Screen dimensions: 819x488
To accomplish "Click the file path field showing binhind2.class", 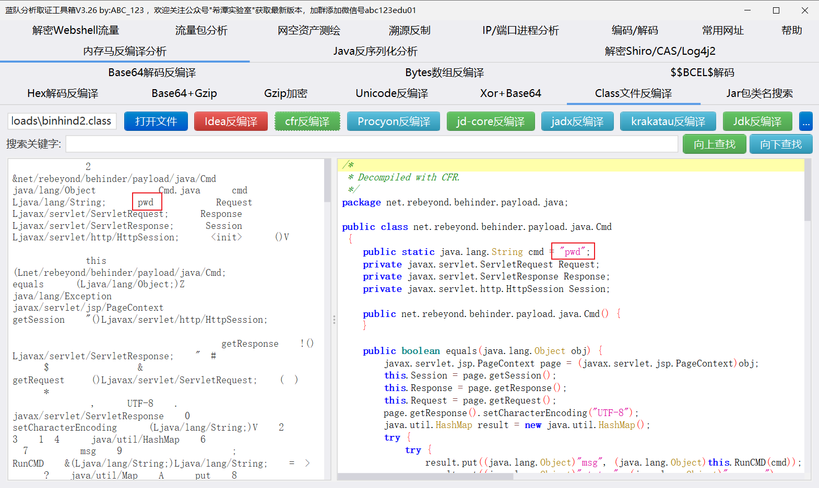I will tap(62, 121).
